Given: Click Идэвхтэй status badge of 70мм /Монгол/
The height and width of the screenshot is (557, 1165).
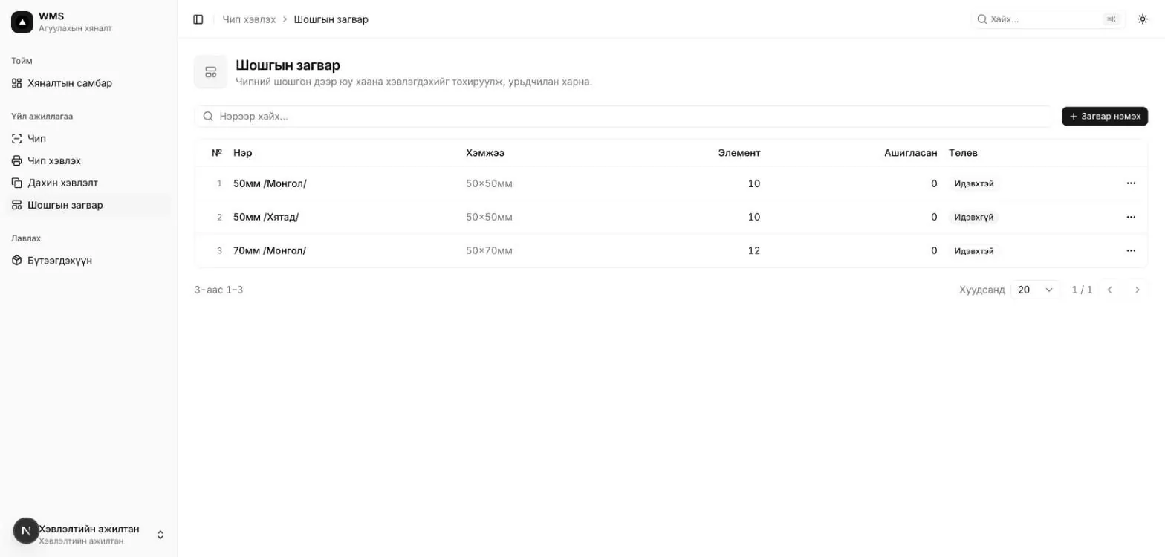Looking at the screenshot, I should (973, 250).
